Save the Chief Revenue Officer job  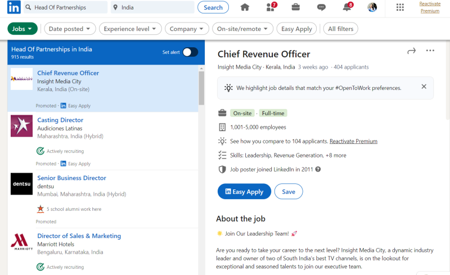click(x=289, y=191)
